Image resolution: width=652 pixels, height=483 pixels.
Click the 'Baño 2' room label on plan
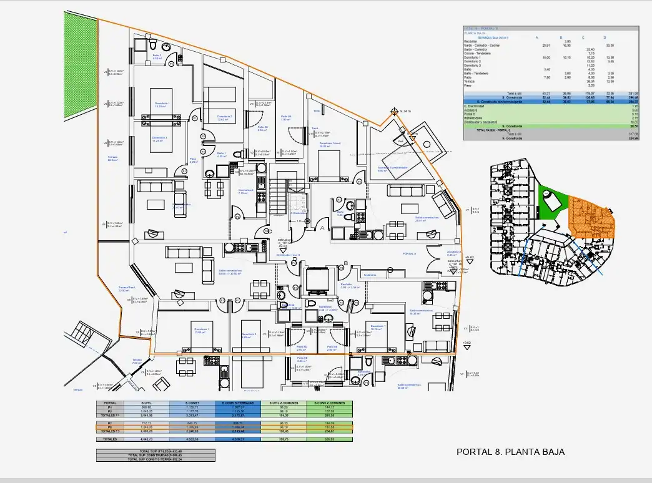click(x=156, y=57)
